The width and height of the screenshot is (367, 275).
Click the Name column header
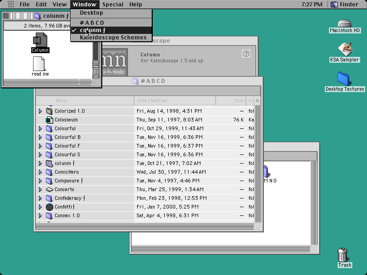85,100
